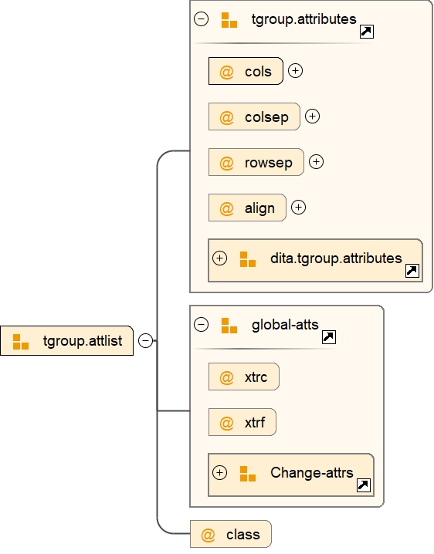Image resolution: width=434 pixels, height=554 pixels.
Task: Select the class attribute label
Action: coord(243,534)
